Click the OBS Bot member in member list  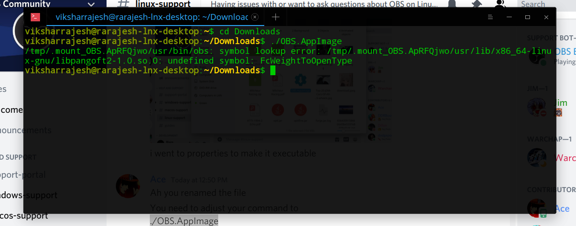point(551,56)
